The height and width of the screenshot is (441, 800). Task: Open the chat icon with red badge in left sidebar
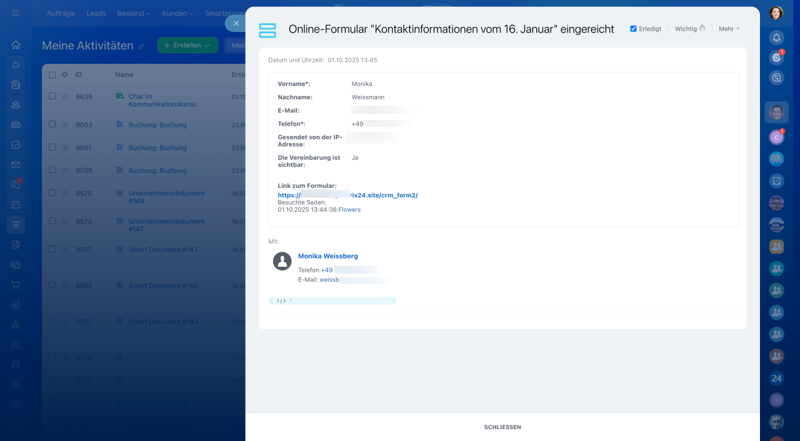16,184
